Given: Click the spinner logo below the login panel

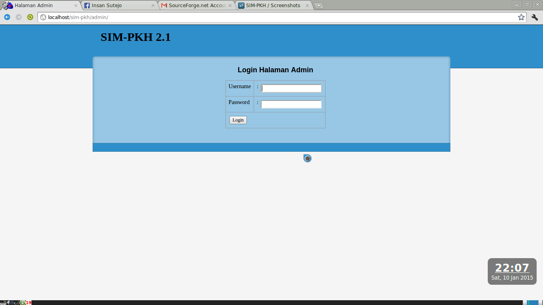Looking at the screenshot, I should (x=307, y=158).
